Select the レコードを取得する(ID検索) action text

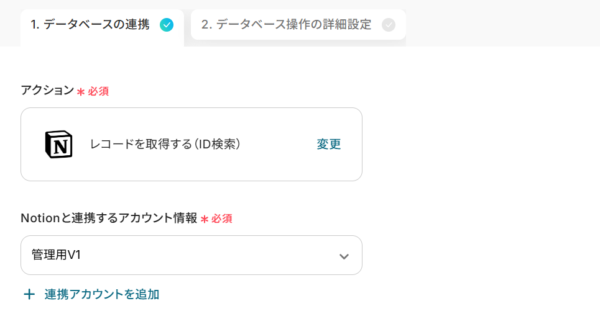click(165, 144)
